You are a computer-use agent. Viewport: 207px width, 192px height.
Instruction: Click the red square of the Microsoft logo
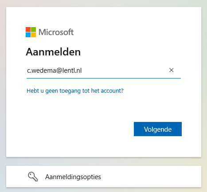click(x=28, y=29)
